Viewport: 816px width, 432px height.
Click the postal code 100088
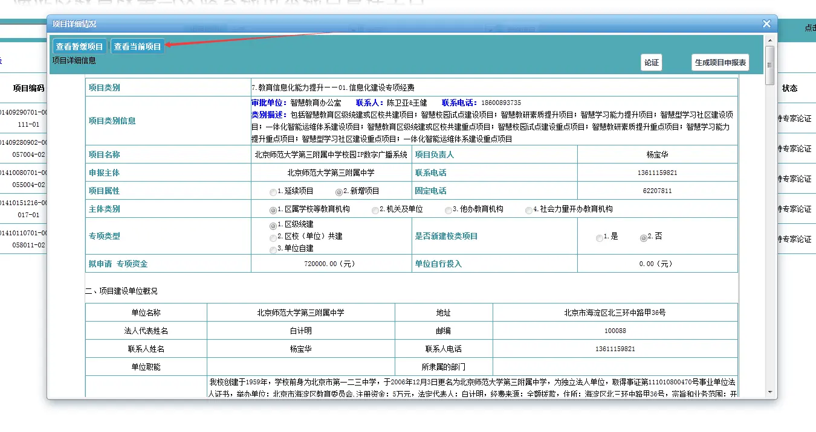click(x=615, y=331)
